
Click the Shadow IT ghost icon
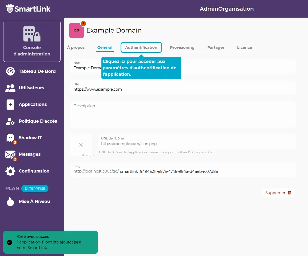tap(10, 138)
